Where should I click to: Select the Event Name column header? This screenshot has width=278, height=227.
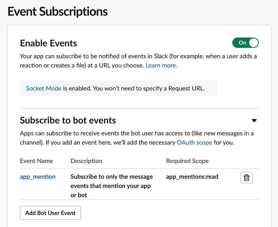(37, 161)
